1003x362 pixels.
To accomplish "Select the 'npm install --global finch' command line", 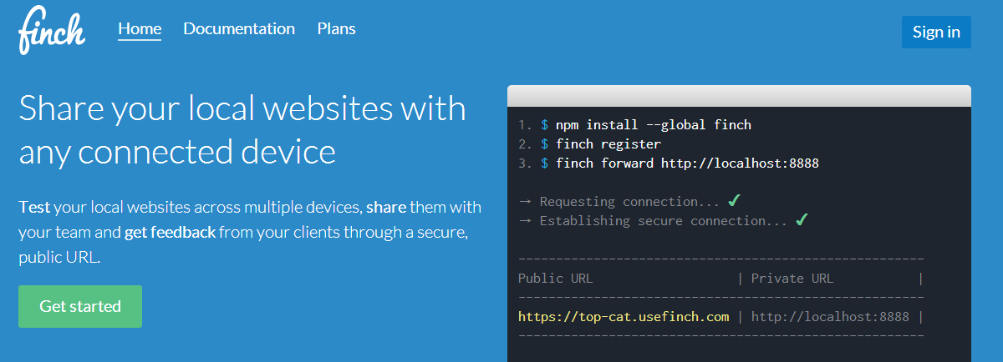I will point(653,125).
